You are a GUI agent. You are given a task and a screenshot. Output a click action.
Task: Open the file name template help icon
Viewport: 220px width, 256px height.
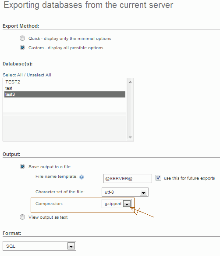(82, 177)
